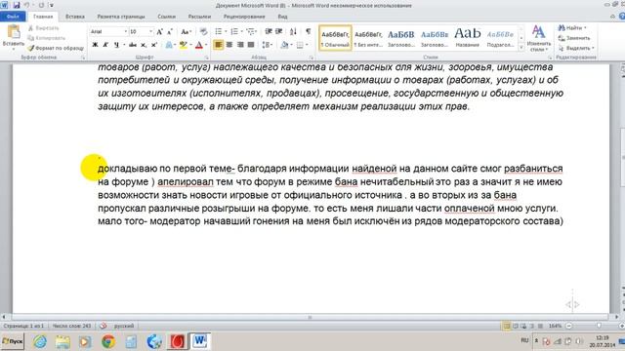The height and width of the screenshot is (351, 625).
Task: Click the zoom out minus button
Action: click(x=569, y=326)
